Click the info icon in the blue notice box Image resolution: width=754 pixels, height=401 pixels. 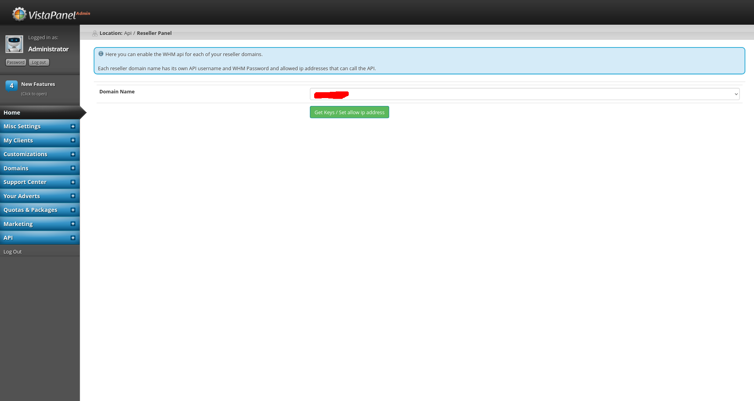101,54
